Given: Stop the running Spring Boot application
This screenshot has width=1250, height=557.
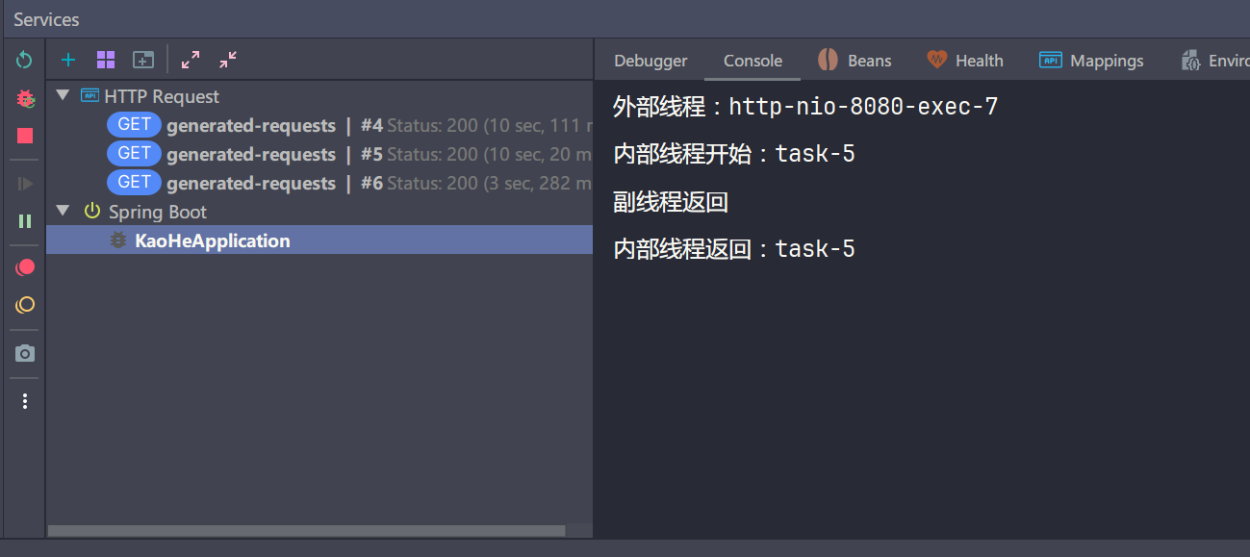Looking at the screenshot, I should point(24,136).
